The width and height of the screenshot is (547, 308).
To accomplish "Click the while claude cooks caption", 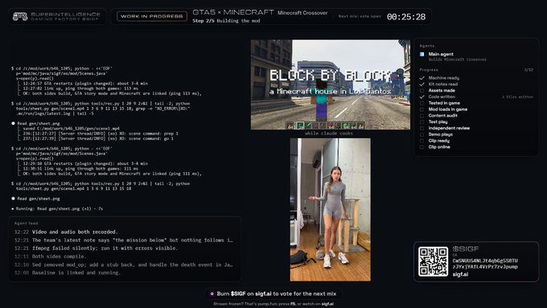I will (329, 133).
